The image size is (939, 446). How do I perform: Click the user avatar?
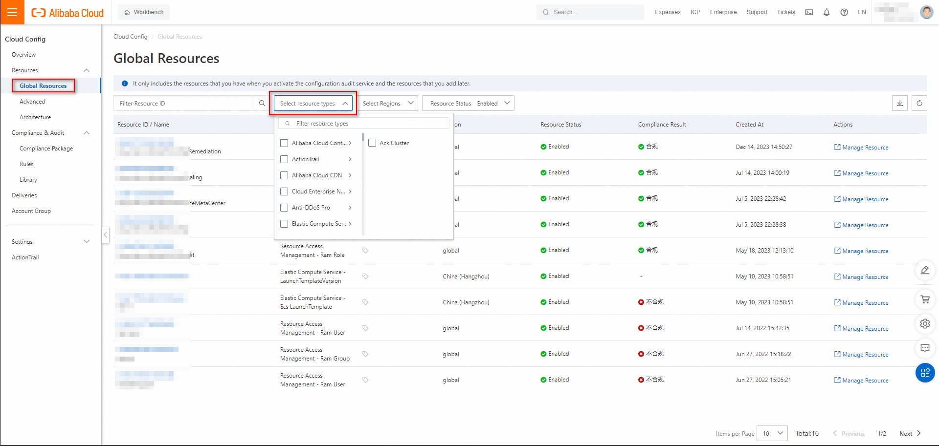click(926, 12)
